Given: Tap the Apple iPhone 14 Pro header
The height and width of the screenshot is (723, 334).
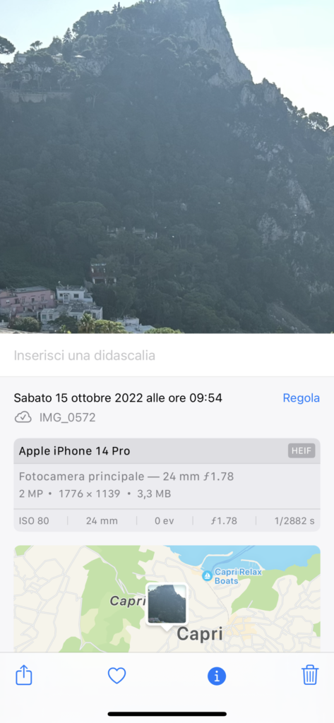Looking at the screenshot, I should 74,451.
